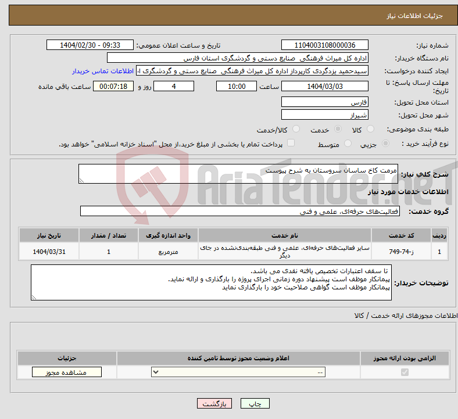
Task: Select the کالا radio button
Action: click(370, 129)
